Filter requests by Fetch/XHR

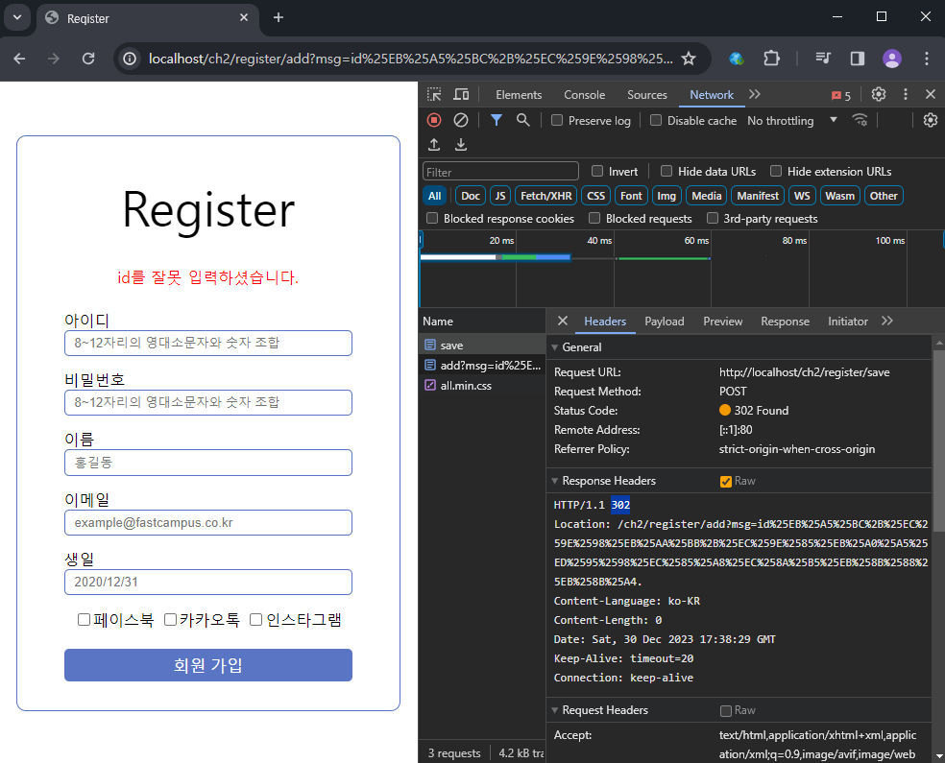[x=546, y=196]
